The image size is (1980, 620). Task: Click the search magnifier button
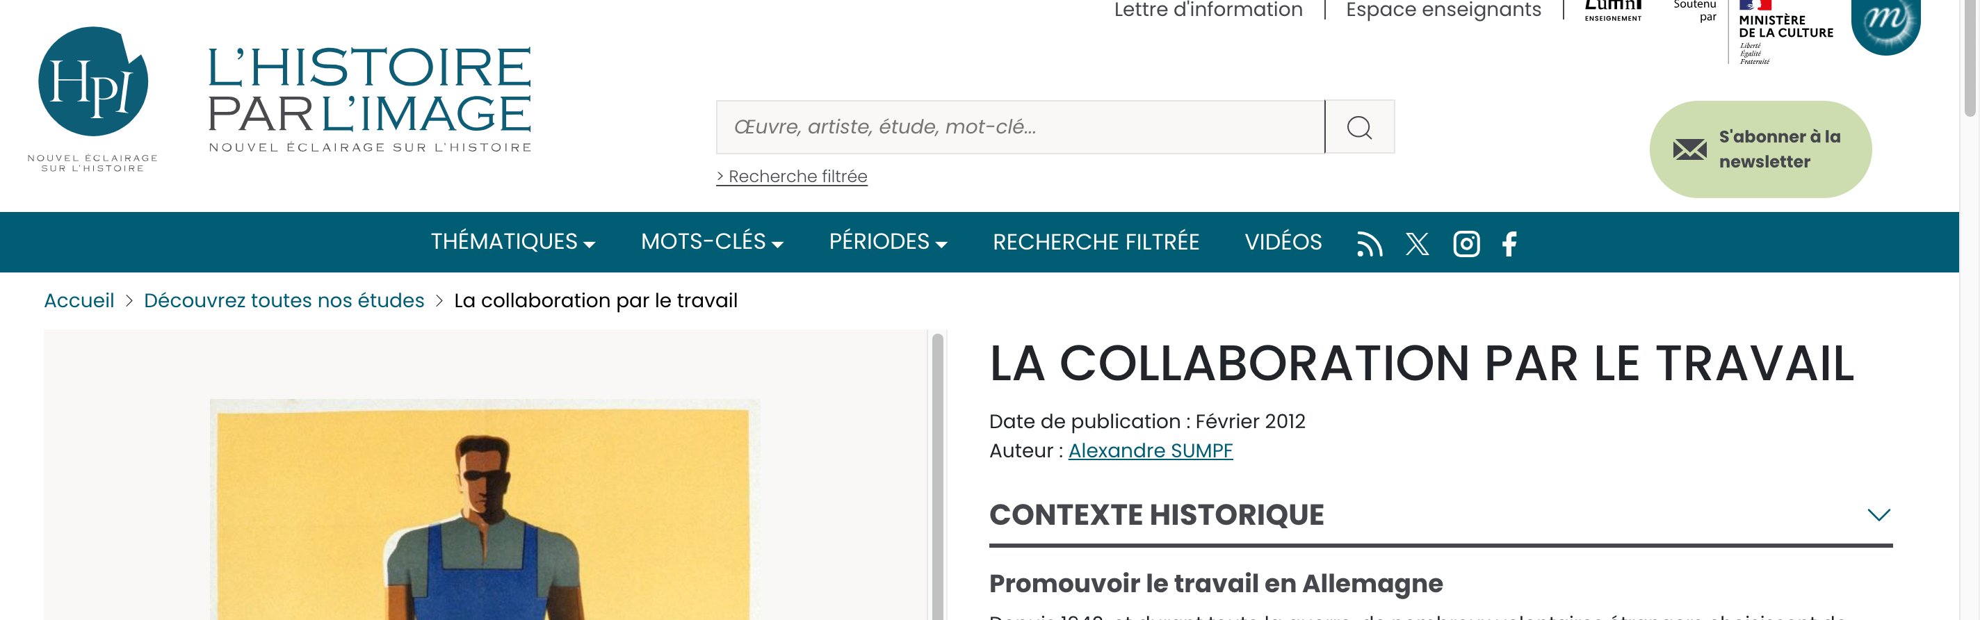coord(1359,127)
